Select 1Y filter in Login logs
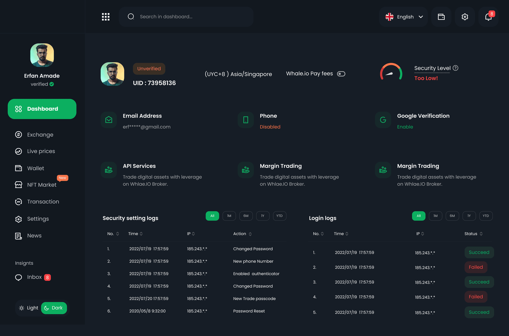Screen dimensions: 509x336 click(469, 216)
